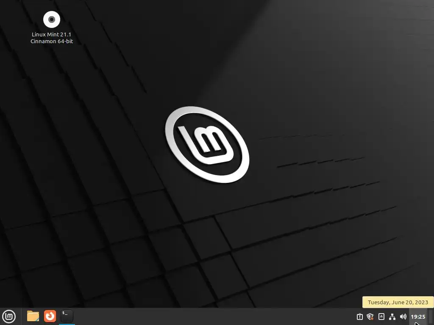434x325 pixels.
Task: Select the Linux Mint 21.1 disc icon
Action: pos(52,19)
